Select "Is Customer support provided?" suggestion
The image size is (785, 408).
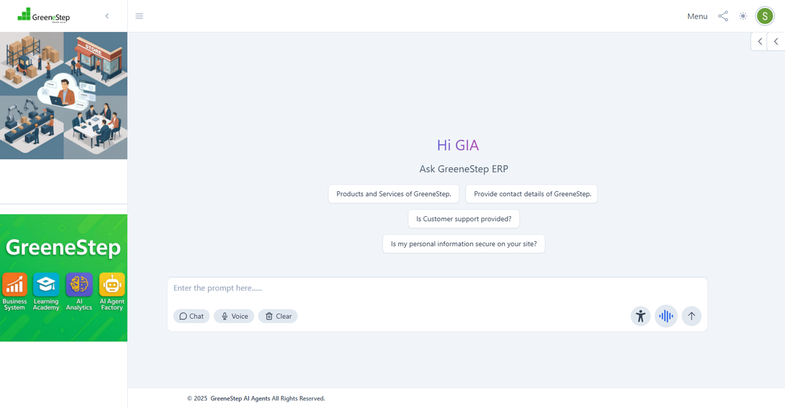point(464,219)
